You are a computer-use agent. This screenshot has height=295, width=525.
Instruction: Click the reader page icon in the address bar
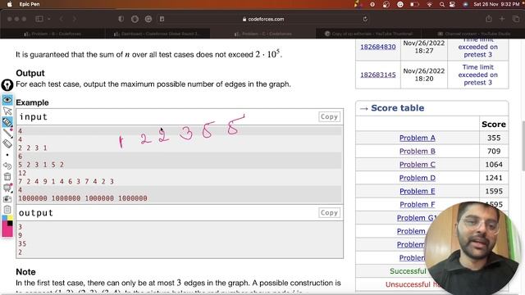tap(162, 19)
